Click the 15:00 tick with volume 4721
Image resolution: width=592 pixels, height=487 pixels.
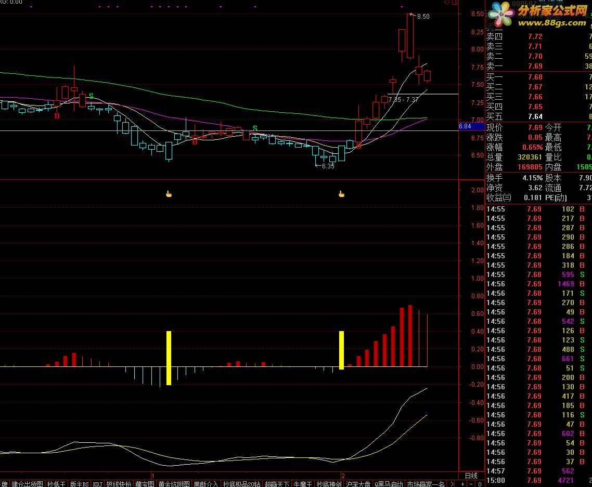point(539,480)
